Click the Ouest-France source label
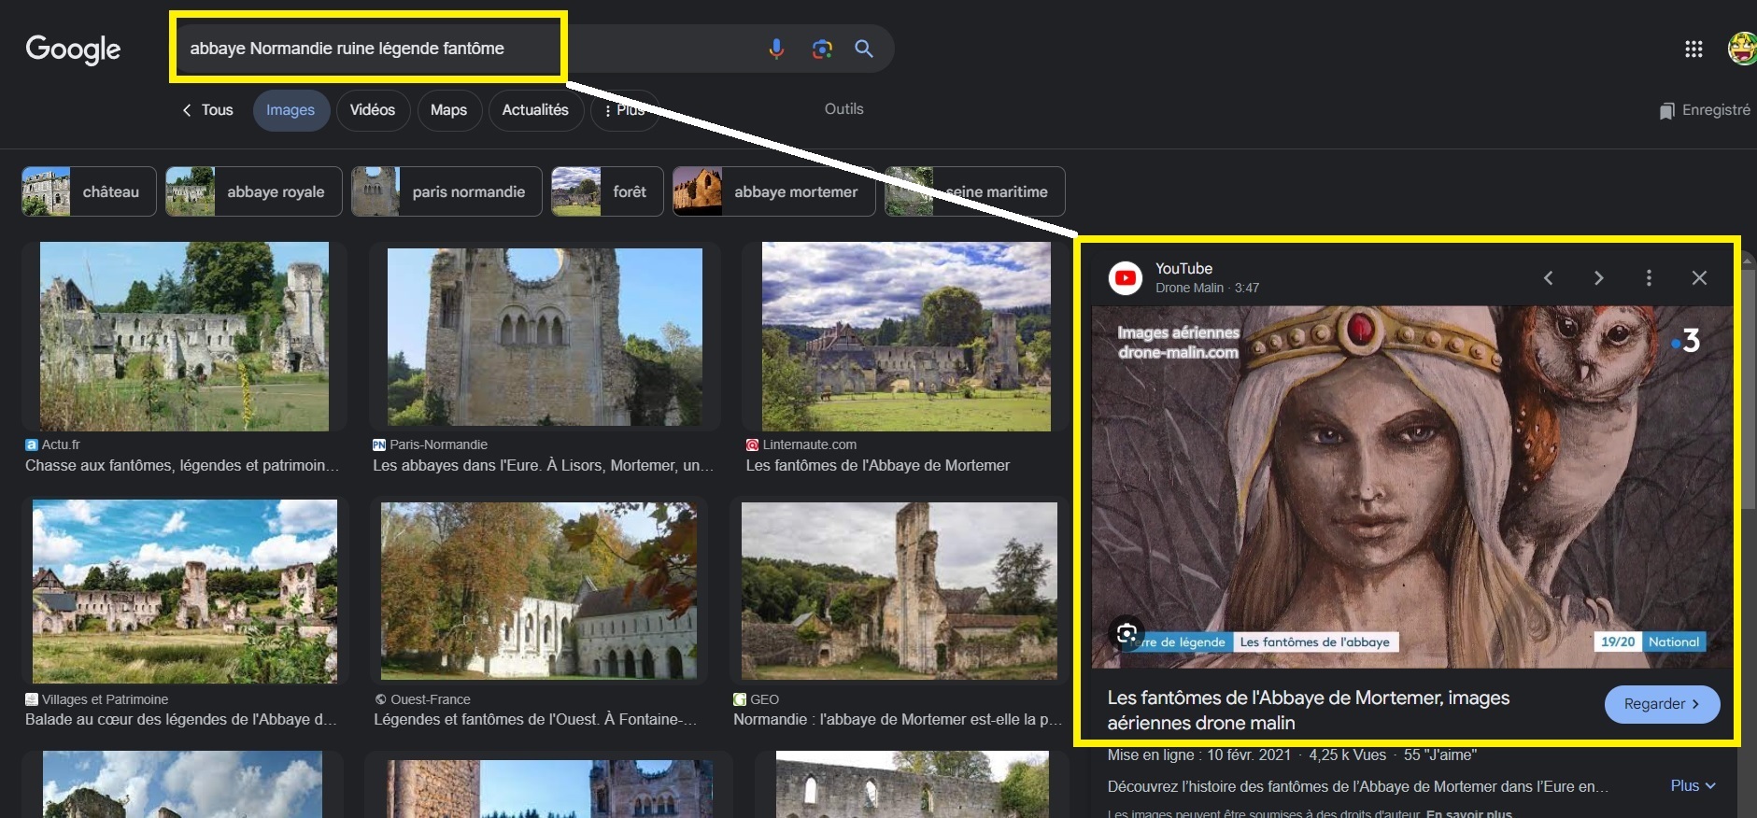 point(431,699)
